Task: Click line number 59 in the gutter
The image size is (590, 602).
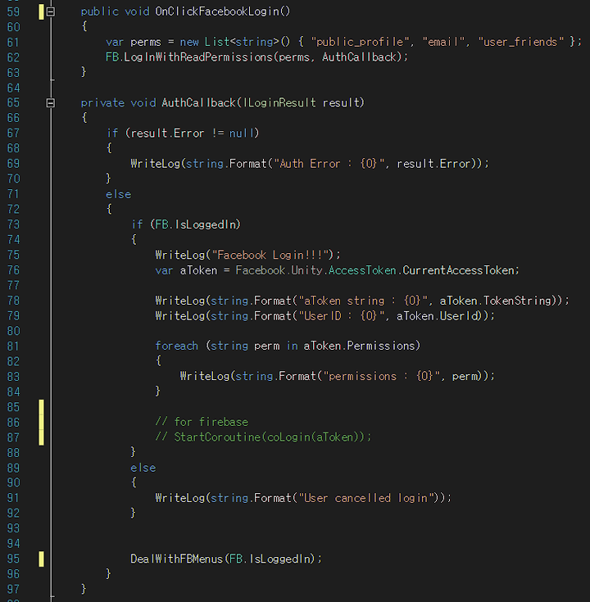Action: (13, 12)
